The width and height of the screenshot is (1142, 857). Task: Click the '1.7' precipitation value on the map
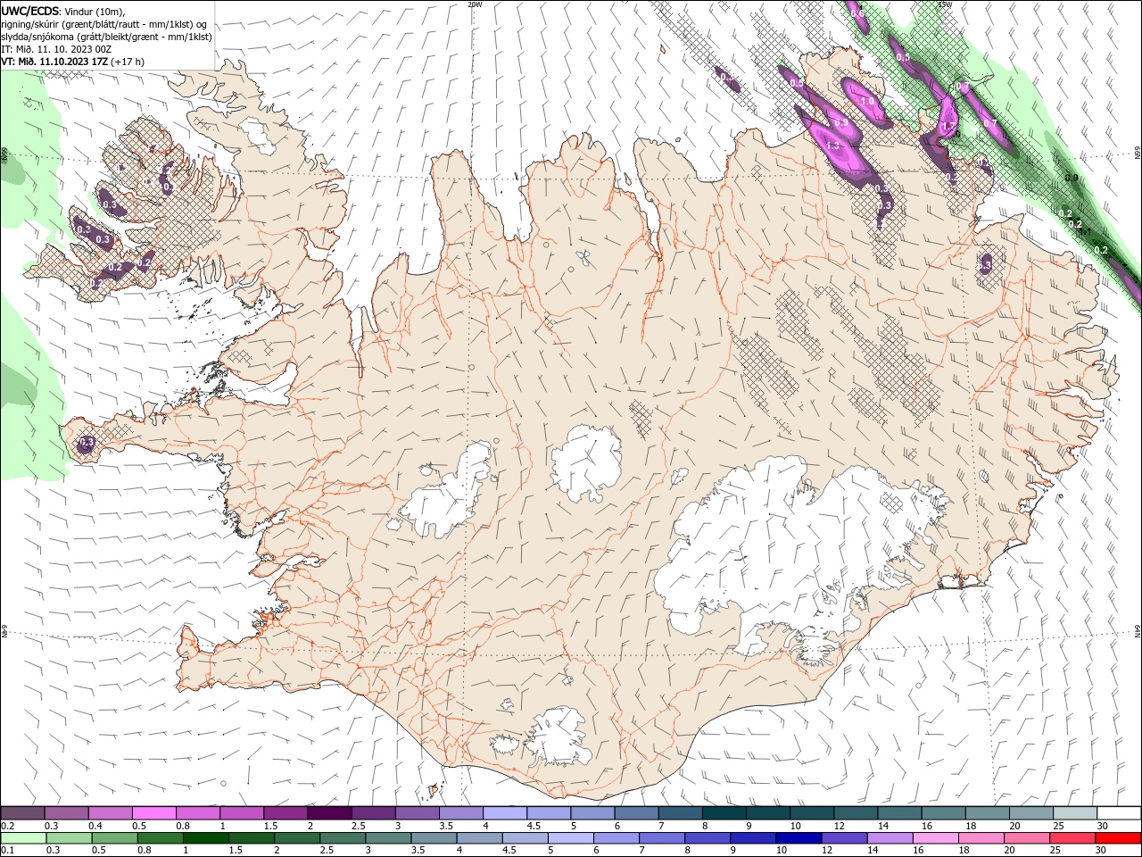click(x=948, y=126)
